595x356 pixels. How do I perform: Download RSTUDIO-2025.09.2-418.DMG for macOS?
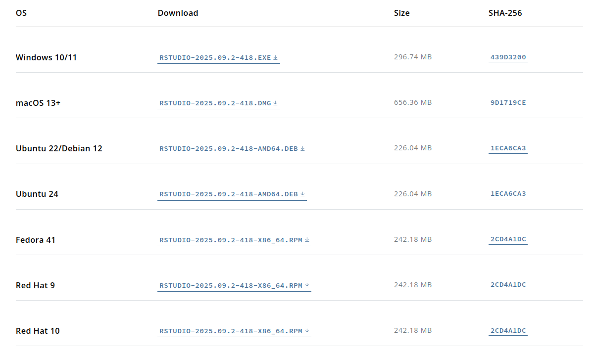pos(215,103)
